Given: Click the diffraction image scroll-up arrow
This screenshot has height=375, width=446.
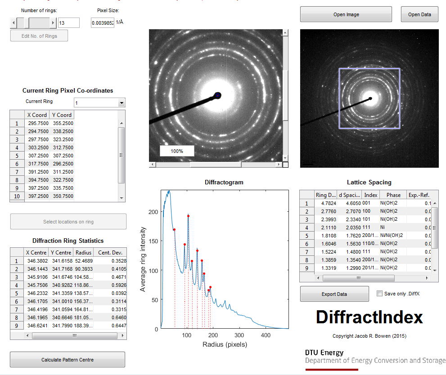Looking at the screenshot, I should click(x=285, y=33).
